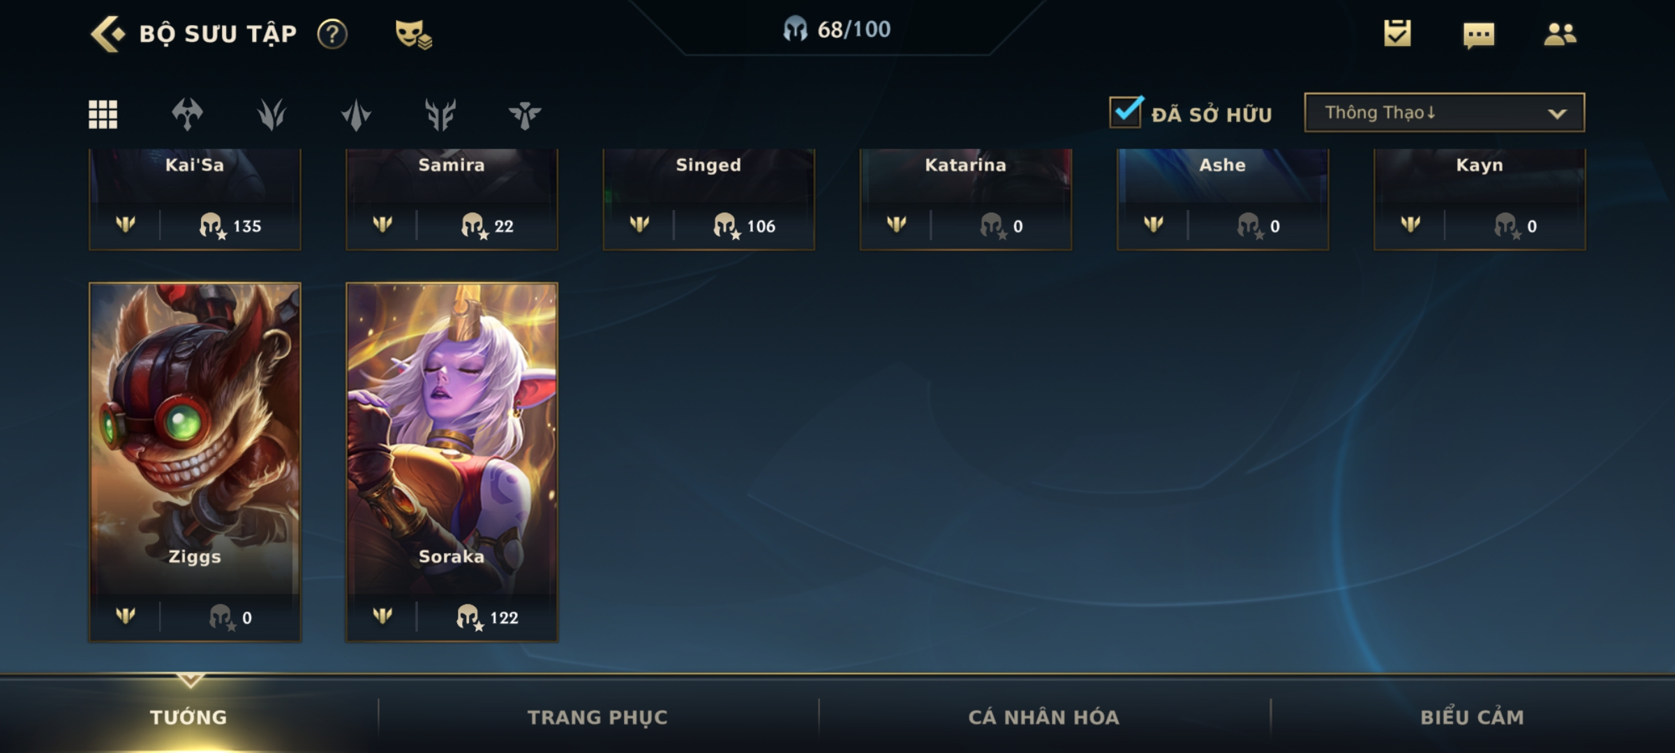Image resolution: width=1675 pixels, height=753 pixels.
Task: Open the Thông Thạo sort dropdown
Action: point(1444,112)
